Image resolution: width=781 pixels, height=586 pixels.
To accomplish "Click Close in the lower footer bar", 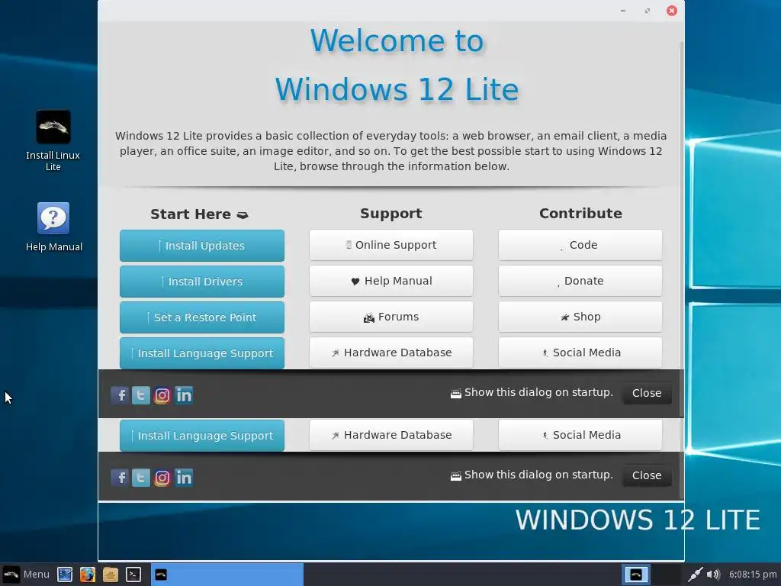I will point(647,475).
